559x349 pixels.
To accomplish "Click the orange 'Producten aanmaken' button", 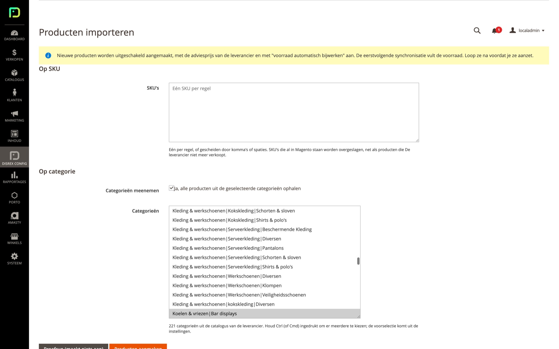I will coord(138,347).
